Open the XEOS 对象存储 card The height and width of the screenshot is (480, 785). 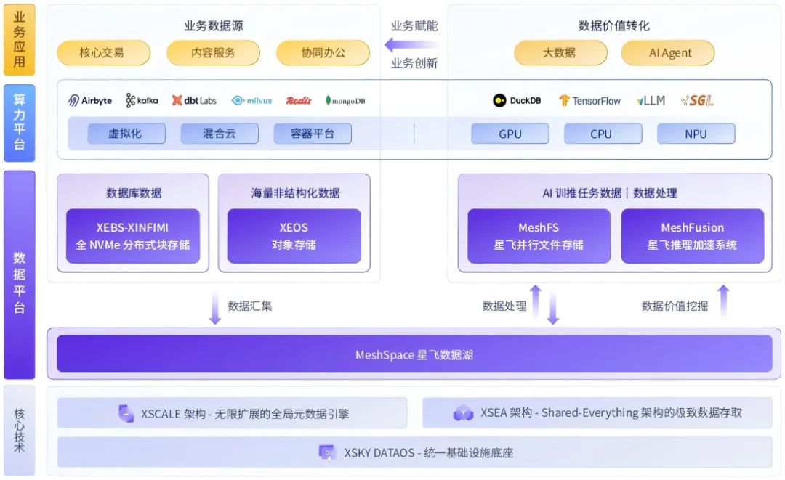[x=294, y=236]
